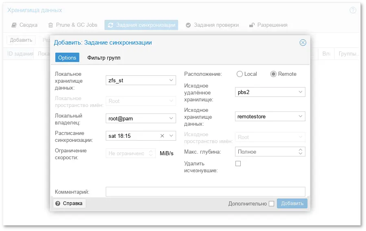The image size is (366, 231).
Task: Open the Разрешения permissions tab
Action: (x=268, y=25)
